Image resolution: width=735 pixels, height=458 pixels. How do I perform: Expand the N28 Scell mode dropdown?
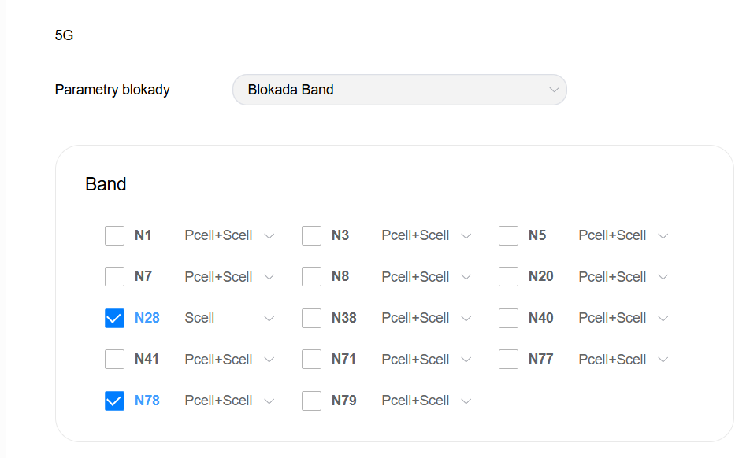tap(229, 318)
